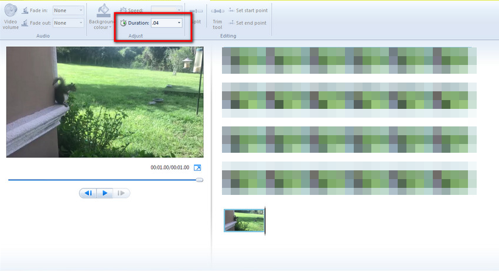Screen dimensions: 499x271
Task: Expand the Duration dropdown arrow
Action: click(x=179, y=23)
